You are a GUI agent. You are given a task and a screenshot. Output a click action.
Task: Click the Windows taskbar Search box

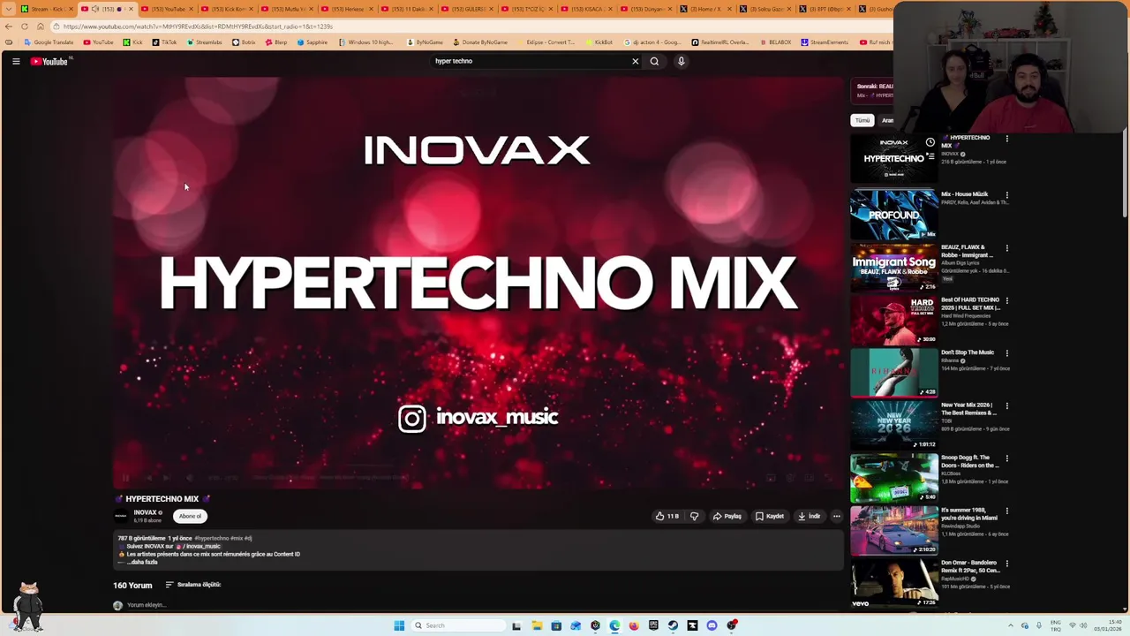[x=457, y=625]
